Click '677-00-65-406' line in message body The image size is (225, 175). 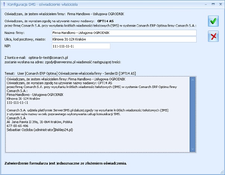[x=18, y=126]
